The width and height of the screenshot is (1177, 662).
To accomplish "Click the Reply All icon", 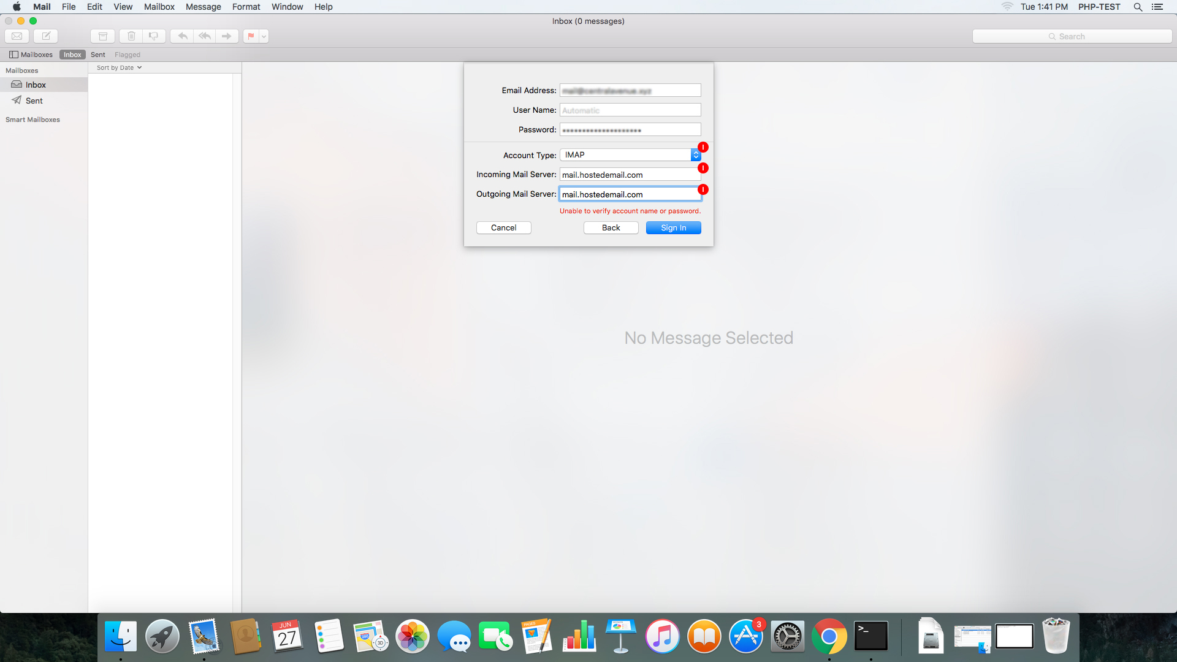I will point(205,36).
